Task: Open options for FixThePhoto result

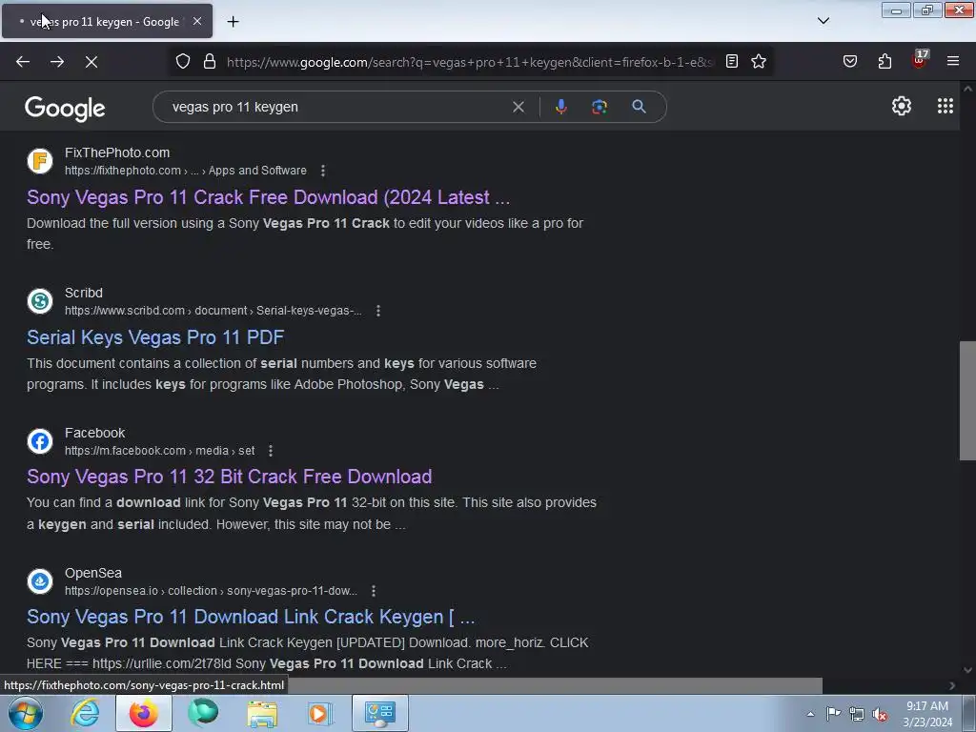Action: (x=322, y=171)
